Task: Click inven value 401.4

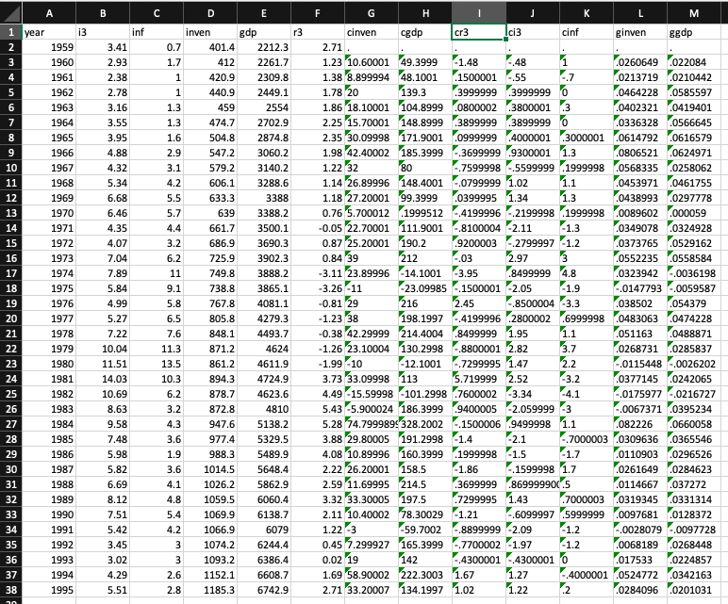Action: [x=210, y=47]
